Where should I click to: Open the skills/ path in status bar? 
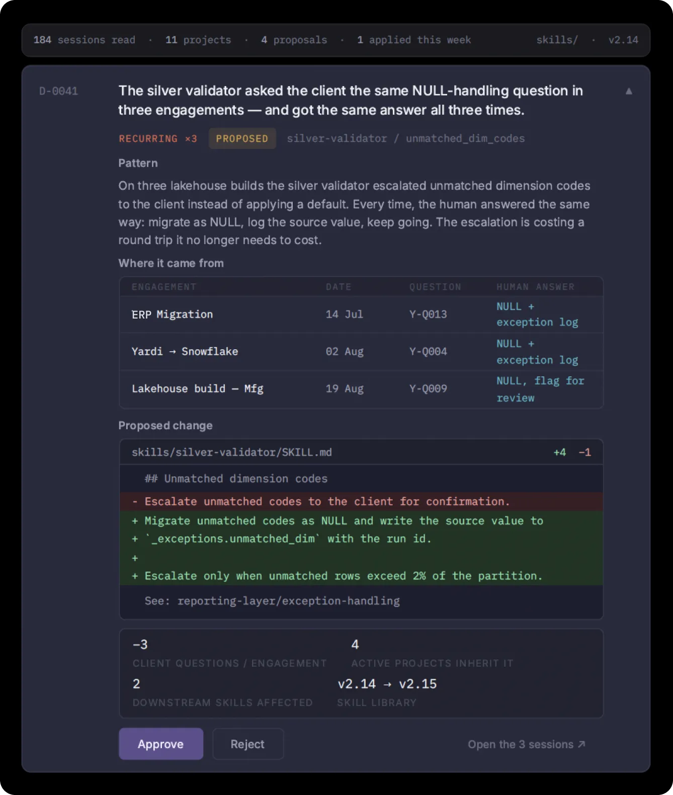(557, 40)
